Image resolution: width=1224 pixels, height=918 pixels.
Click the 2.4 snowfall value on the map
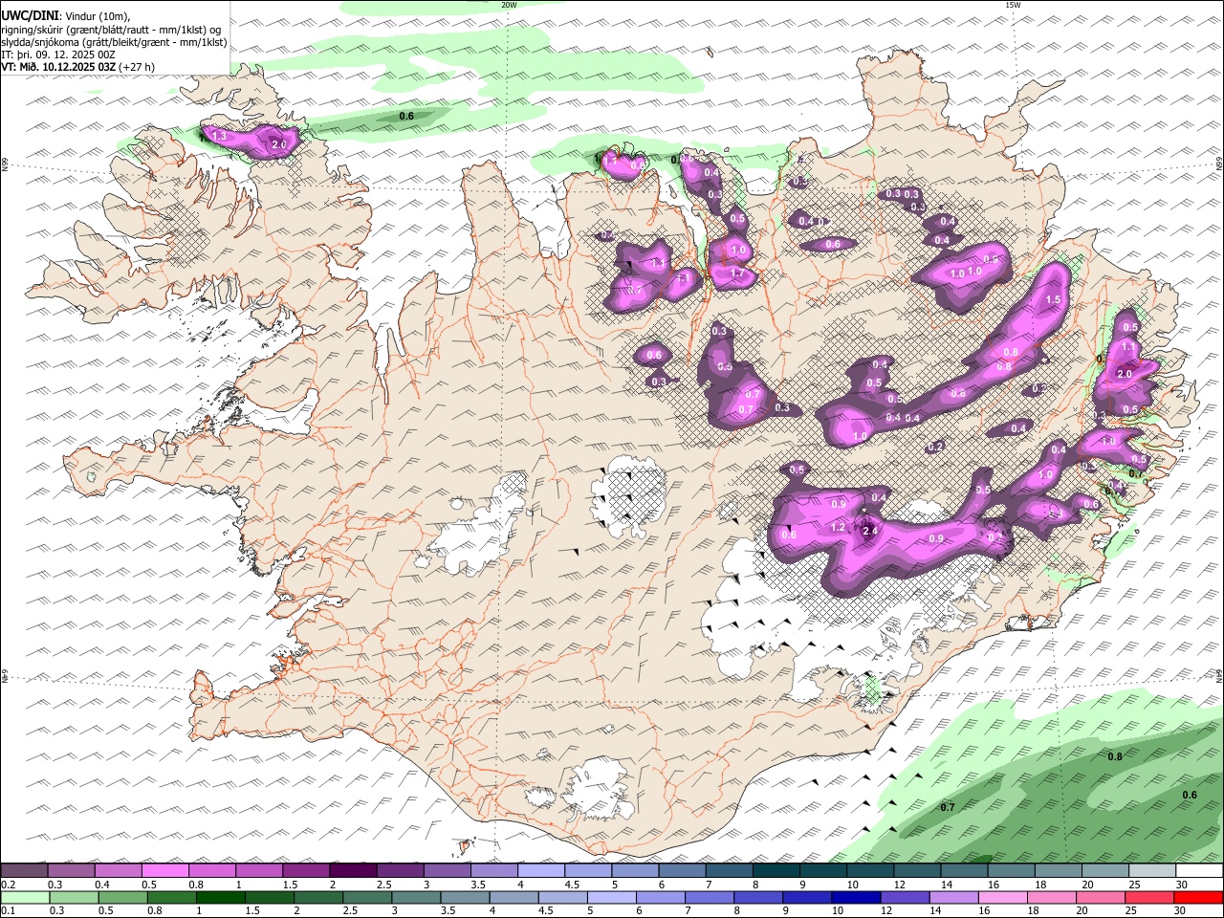pyautogui.click(x=870, y=531)
